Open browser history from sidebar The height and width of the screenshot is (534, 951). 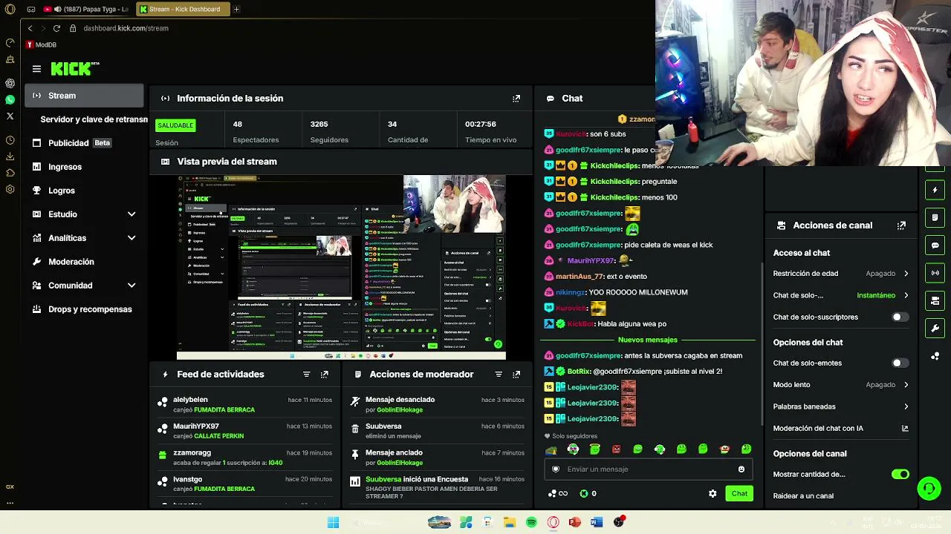(x=10, y=140)
